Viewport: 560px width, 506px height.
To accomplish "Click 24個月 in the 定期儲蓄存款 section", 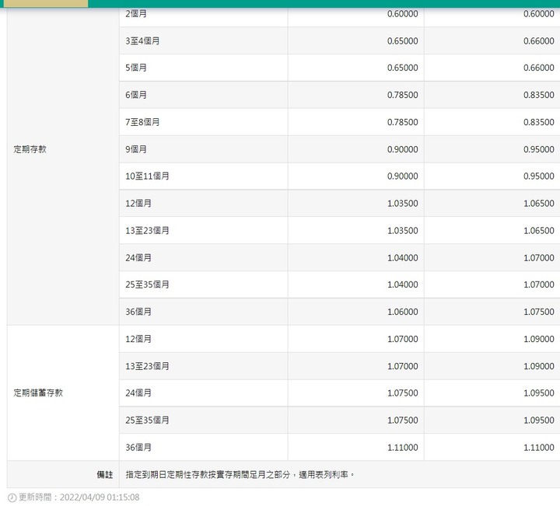I will 138,393.
